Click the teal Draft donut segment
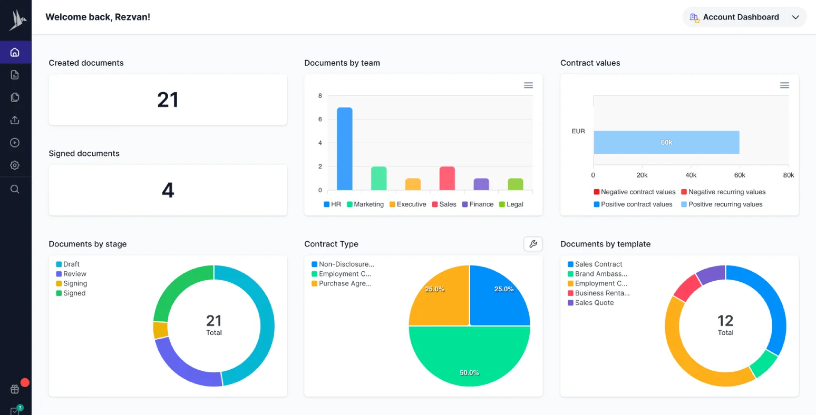The width and height of the screenshot is (816, 415). (267, 321)
